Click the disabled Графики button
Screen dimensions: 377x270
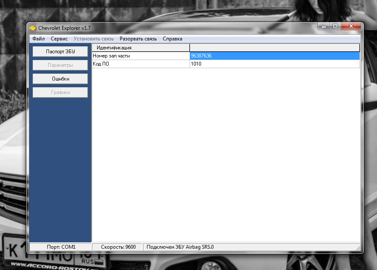point(60,92)
